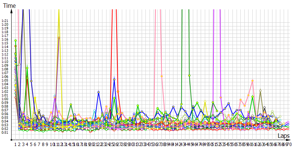Click the 1:10 tick label on the time axis
This screenshot has width=299, height=149.
(x=5, y=62)
